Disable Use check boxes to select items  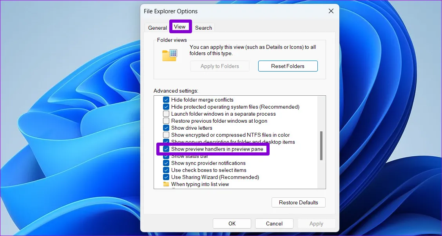166,170
